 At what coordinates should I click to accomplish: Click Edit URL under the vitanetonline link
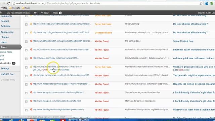[x=37, y=70]
